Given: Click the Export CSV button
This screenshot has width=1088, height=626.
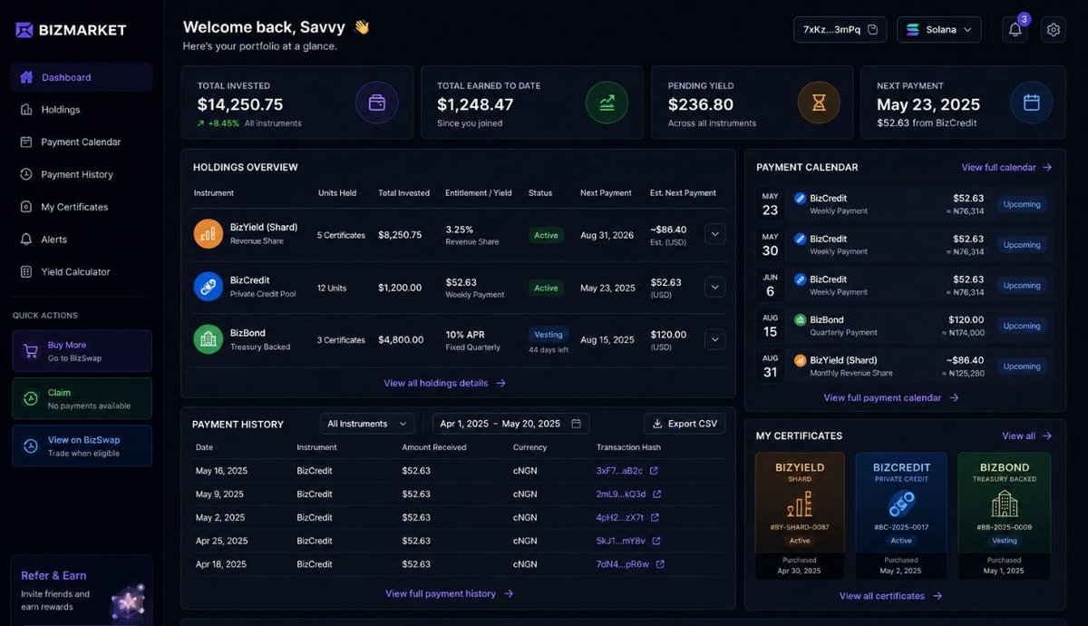Looking at the screenshot, I should click(685, 424).
